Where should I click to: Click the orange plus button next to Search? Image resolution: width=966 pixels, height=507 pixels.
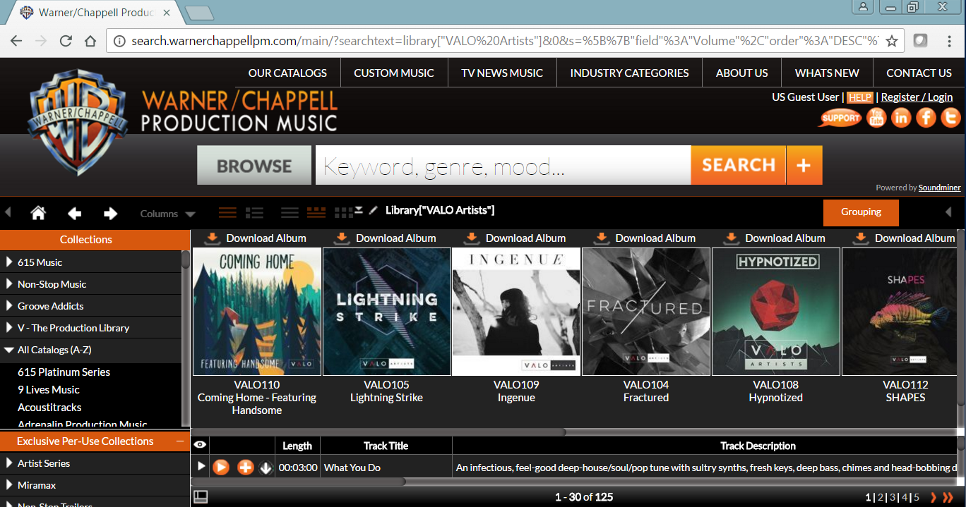[804, 165]
